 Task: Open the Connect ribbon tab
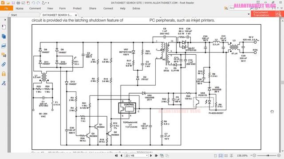coord(108,8)
